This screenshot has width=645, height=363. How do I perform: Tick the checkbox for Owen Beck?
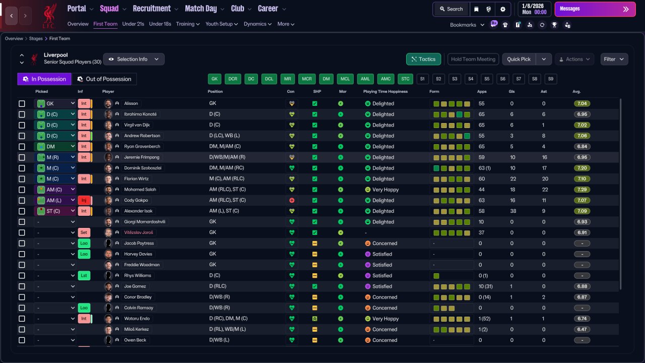22,340
